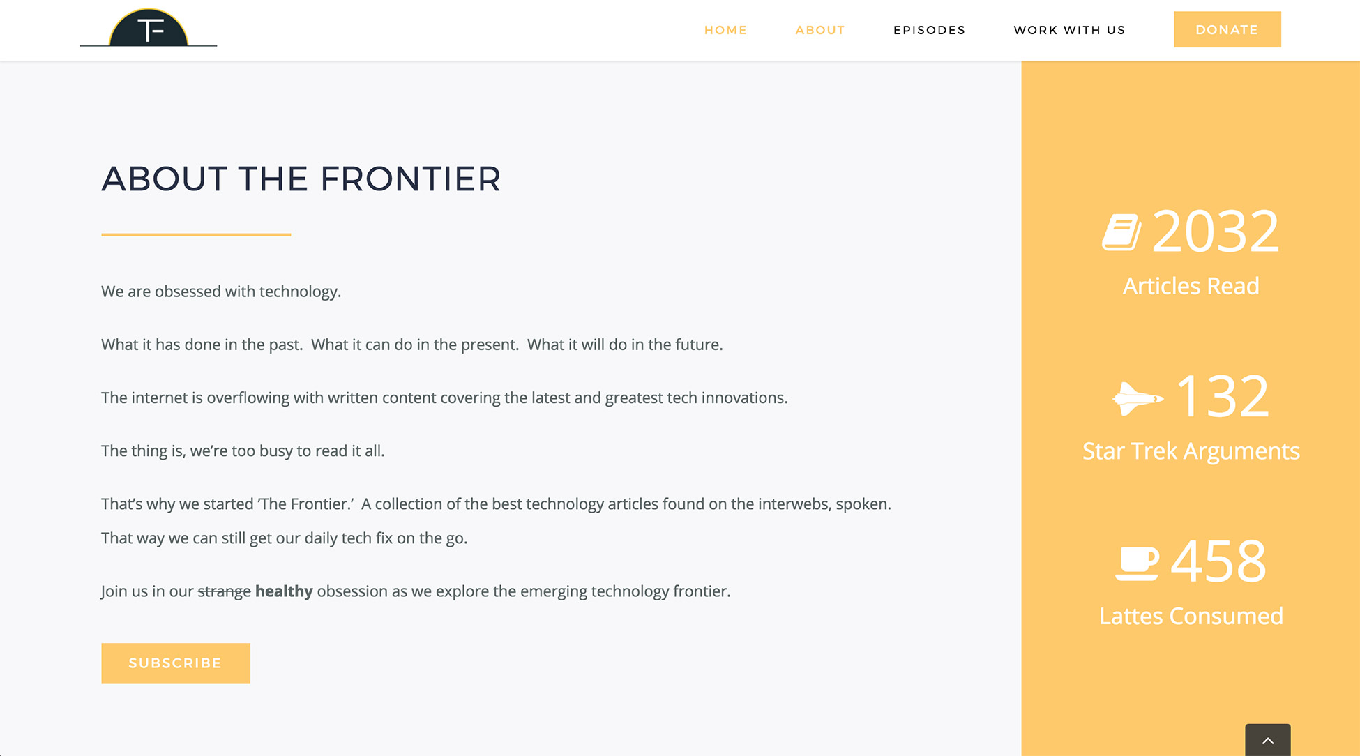The height and width of the screenshot is (756, 1360).
Task: Click the About The Frontier heading
Action: pyautogui.click(x=301, y=179)
